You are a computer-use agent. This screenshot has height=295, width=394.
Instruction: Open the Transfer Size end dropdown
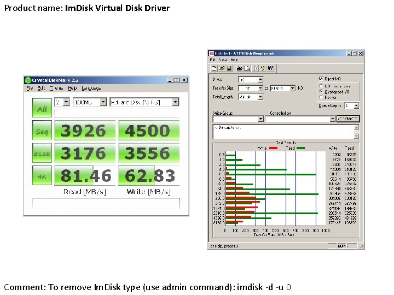coord(292,88)
